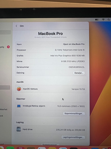This screenshot has height=149, width=111.
Task: Click the built-in Retina display icon
Action: click(x=19, y=106)
